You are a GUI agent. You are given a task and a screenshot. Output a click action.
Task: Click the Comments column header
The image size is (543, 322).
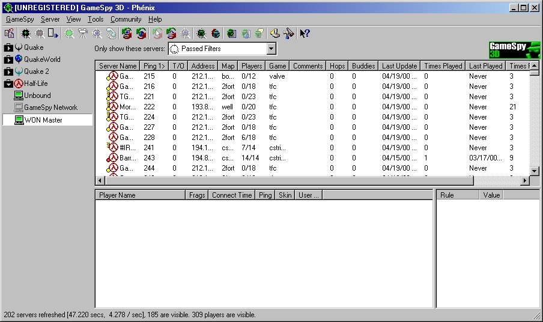pos(308,66)
